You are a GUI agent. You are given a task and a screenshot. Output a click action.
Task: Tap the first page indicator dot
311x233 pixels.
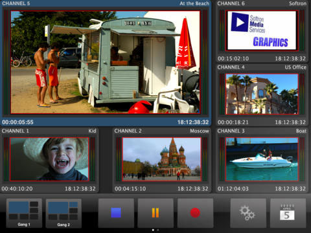click(153, 230)
